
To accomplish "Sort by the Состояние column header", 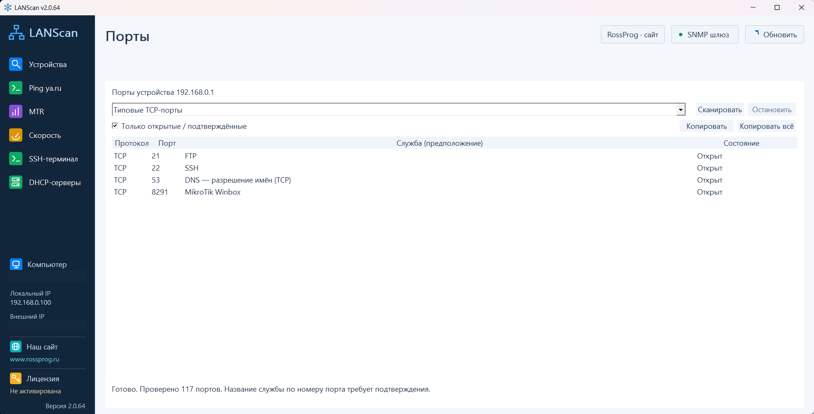I will pyautogui.click(x=741, y=143).
